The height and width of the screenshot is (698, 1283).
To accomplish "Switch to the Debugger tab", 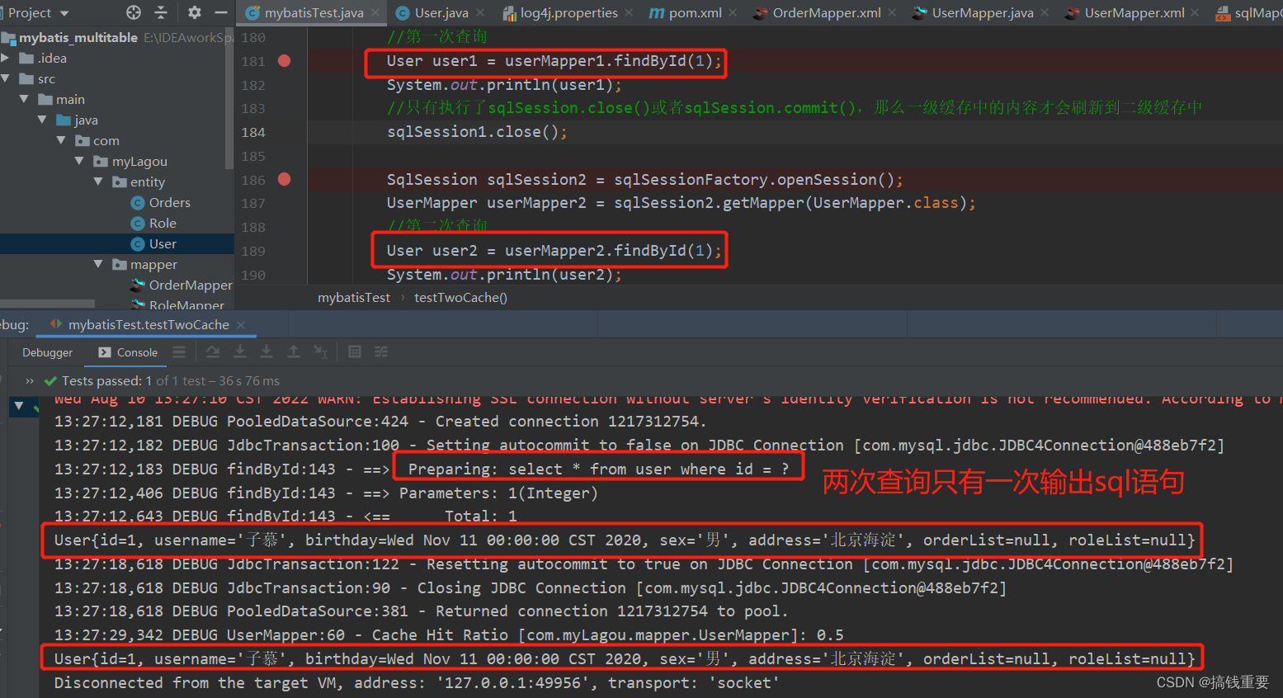I will [x=47, y=352].
